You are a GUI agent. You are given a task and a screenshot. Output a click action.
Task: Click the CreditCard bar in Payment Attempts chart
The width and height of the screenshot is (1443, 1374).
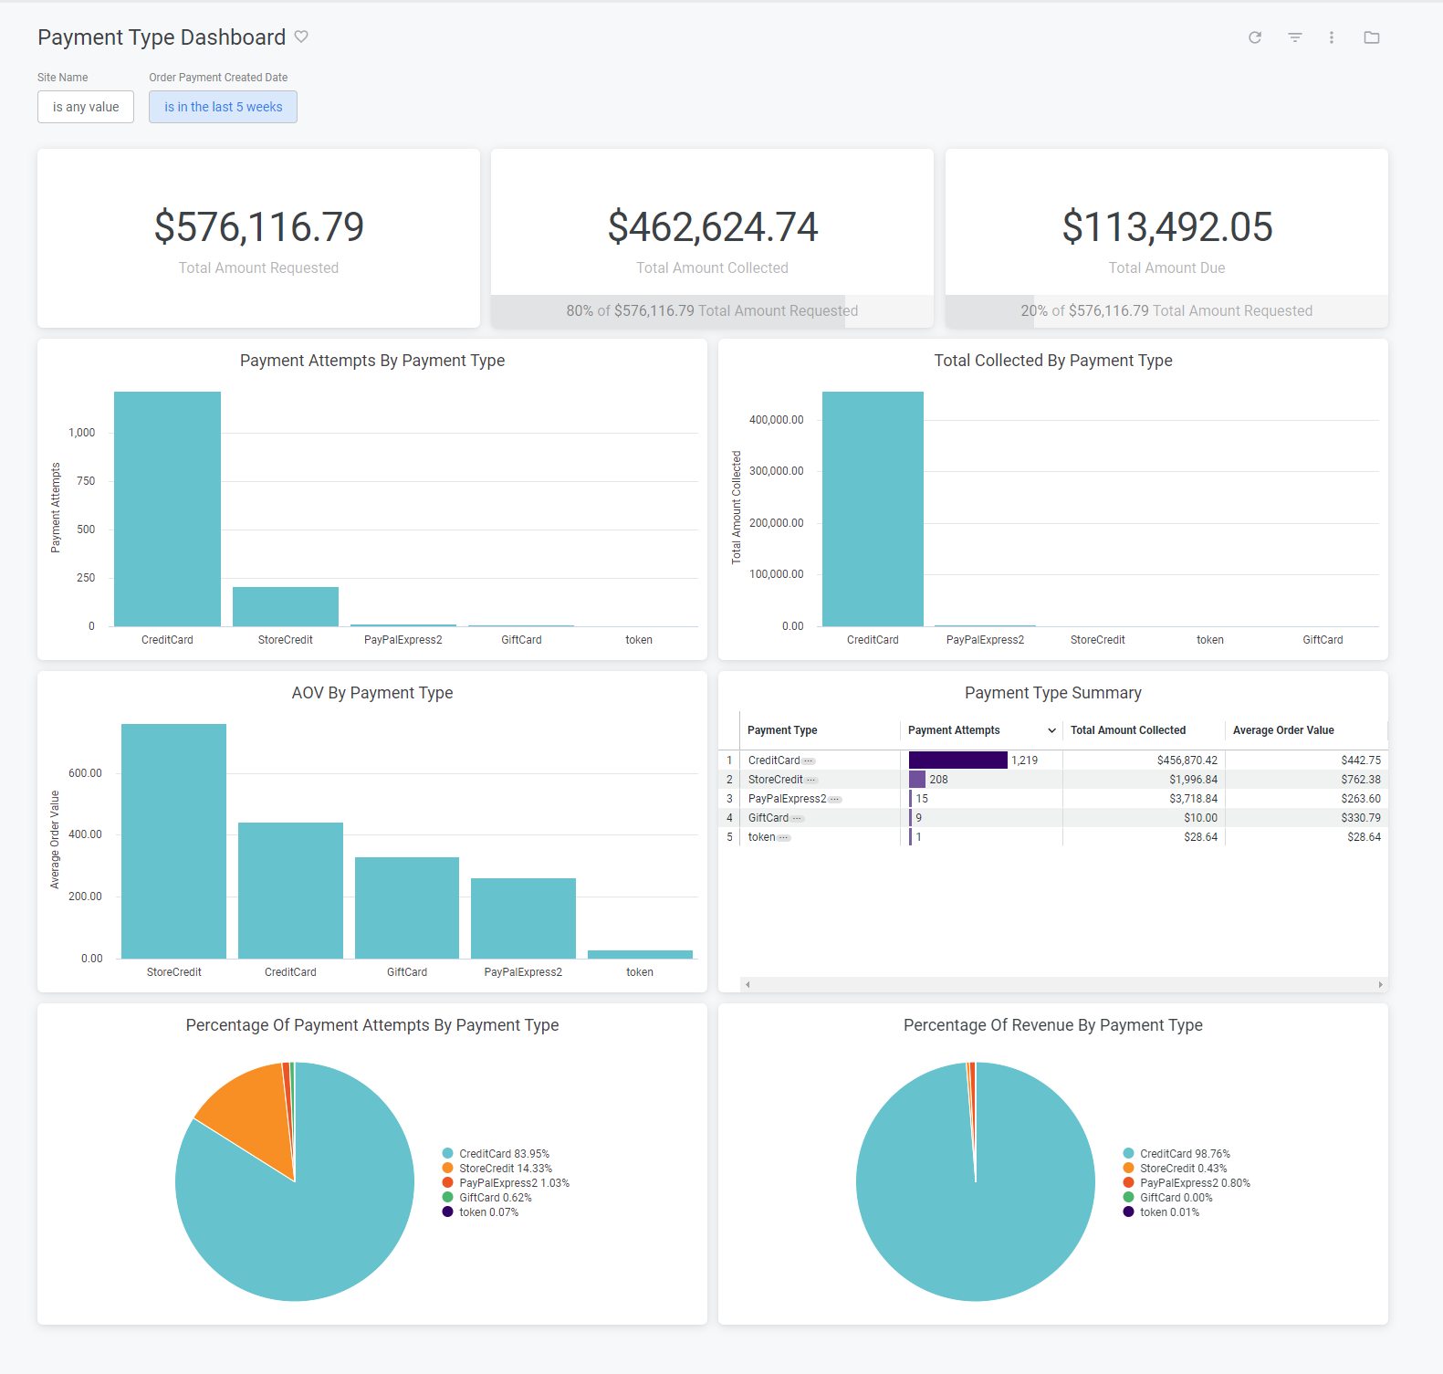click(x=167, y=509)
